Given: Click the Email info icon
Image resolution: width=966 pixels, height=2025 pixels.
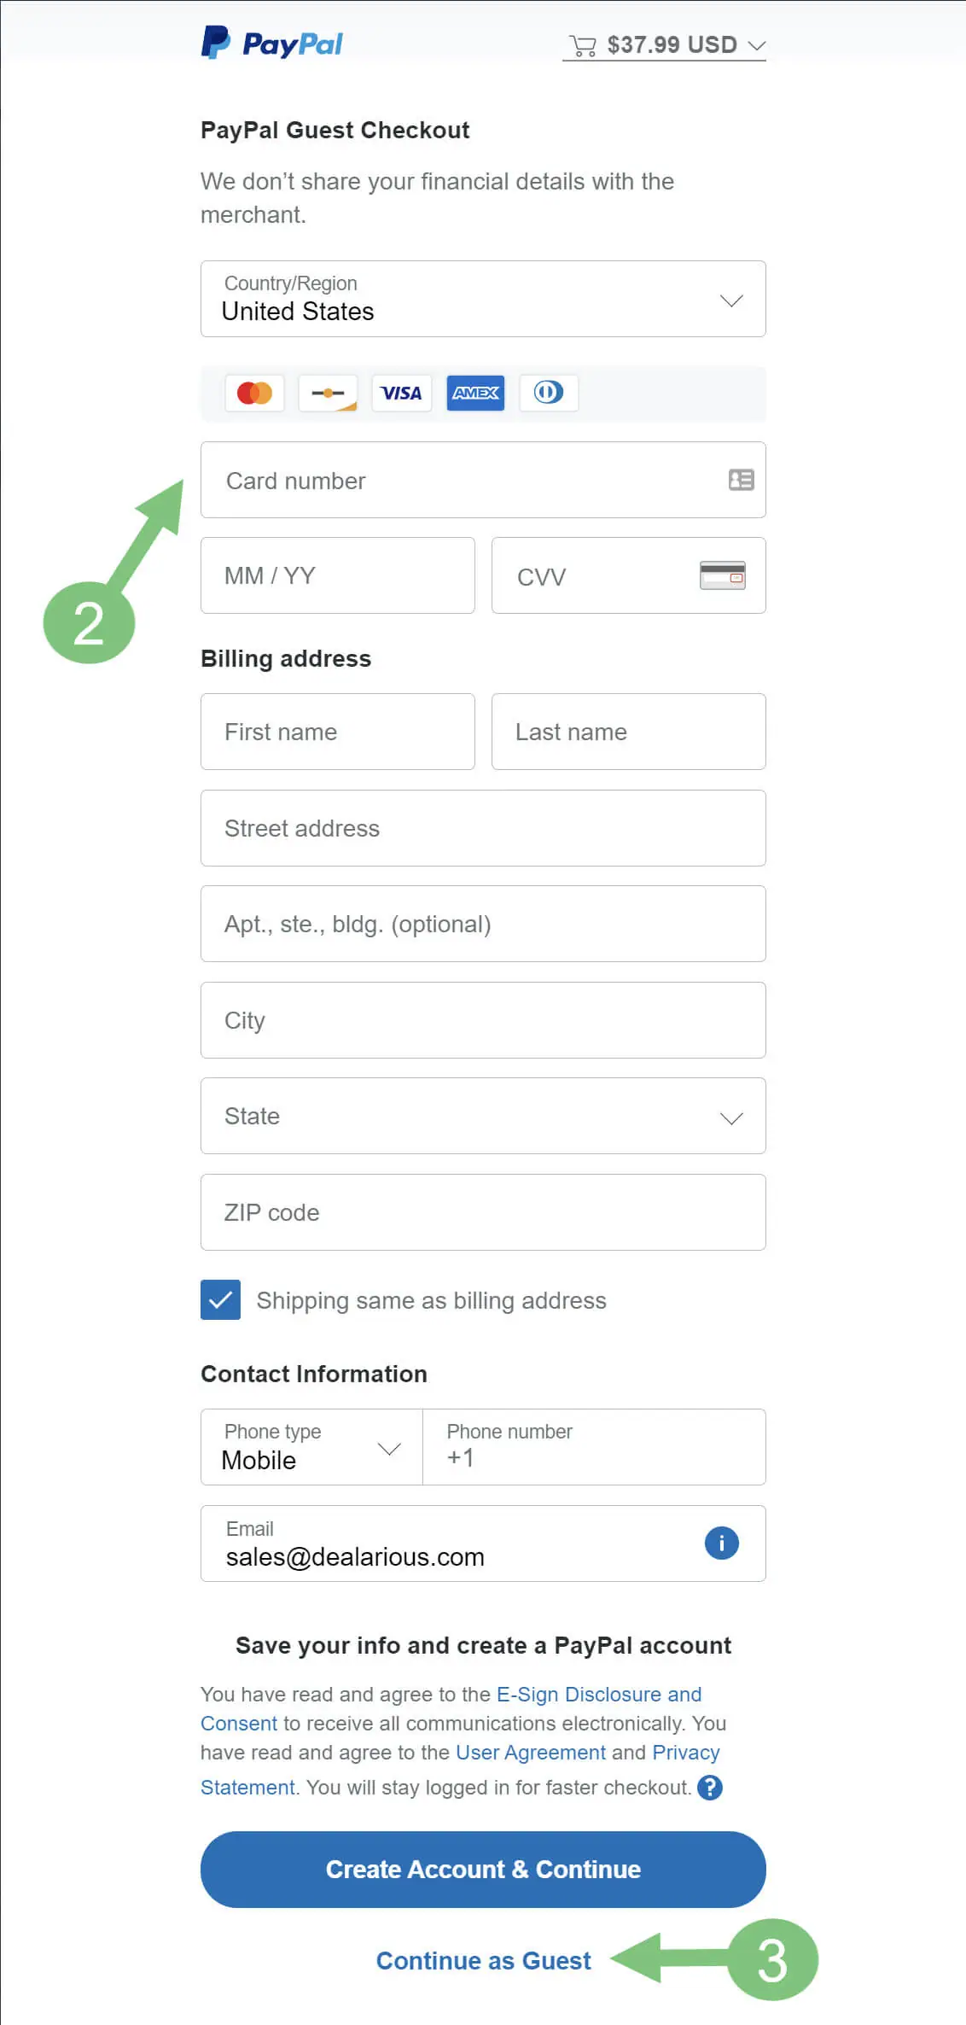Looking at the screenshot, I should (x=721, y=1543).
